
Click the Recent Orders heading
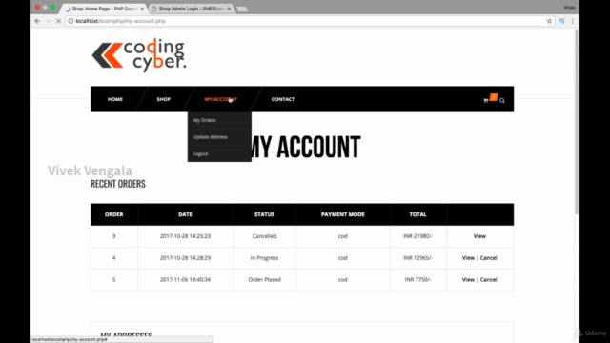(x=118, y=184)
